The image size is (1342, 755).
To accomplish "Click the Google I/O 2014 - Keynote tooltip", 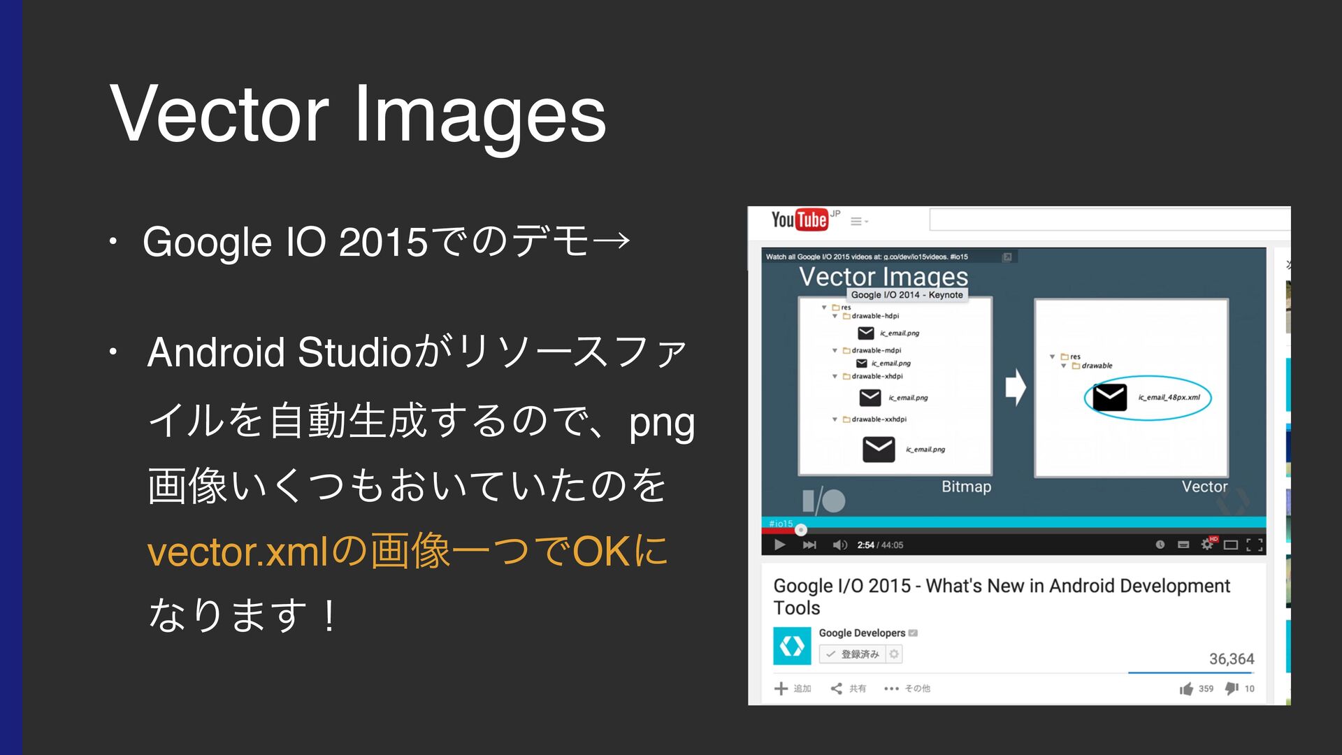I will 907,295.
